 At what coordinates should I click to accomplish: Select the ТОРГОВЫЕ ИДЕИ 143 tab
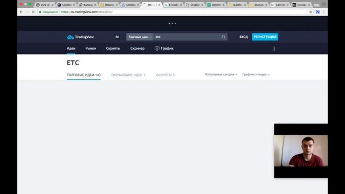point(84,75)
